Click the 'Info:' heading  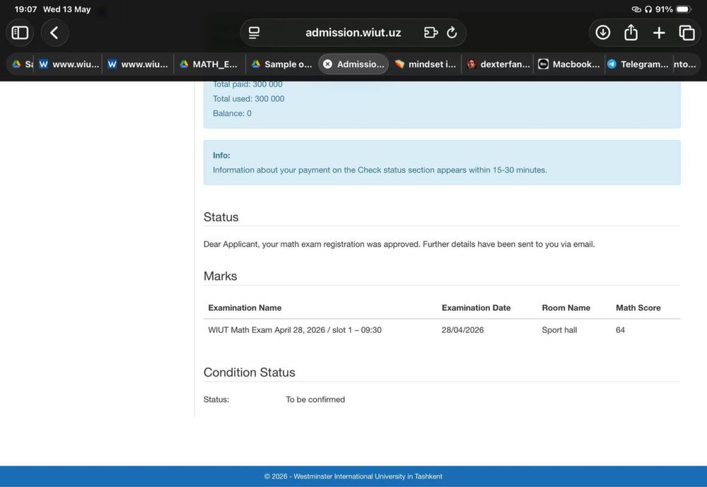pos(221,155)
